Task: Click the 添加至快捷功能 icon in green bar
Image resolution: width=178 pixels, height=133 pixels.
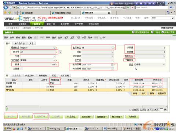Action: 133,32
